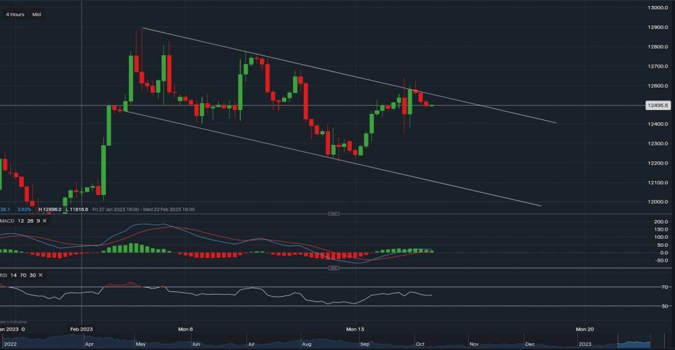Click the 13000.0 price axis label
The width and height of the screenshot is (675, 350).
[x=657, y=8]
